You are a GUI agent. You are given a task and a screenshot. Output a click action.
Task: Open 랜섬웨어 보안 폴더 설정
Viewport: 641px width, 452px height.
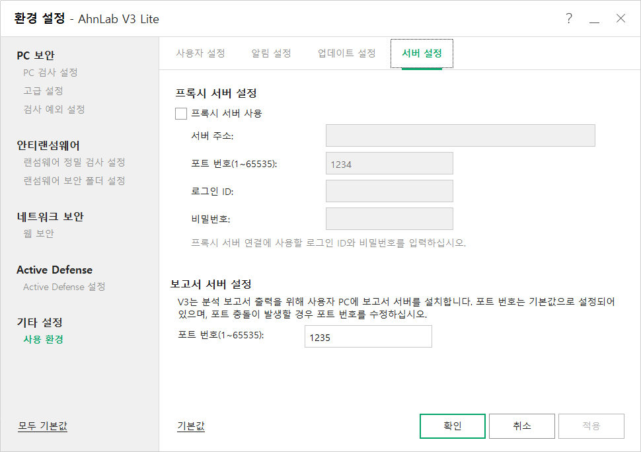click(75, 180)
